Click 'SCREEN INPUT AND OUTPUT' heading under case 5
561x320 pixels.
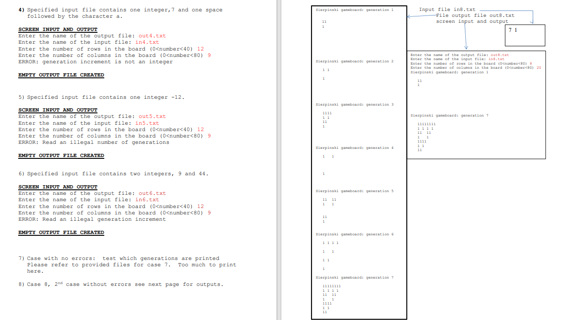pos(58,110)
